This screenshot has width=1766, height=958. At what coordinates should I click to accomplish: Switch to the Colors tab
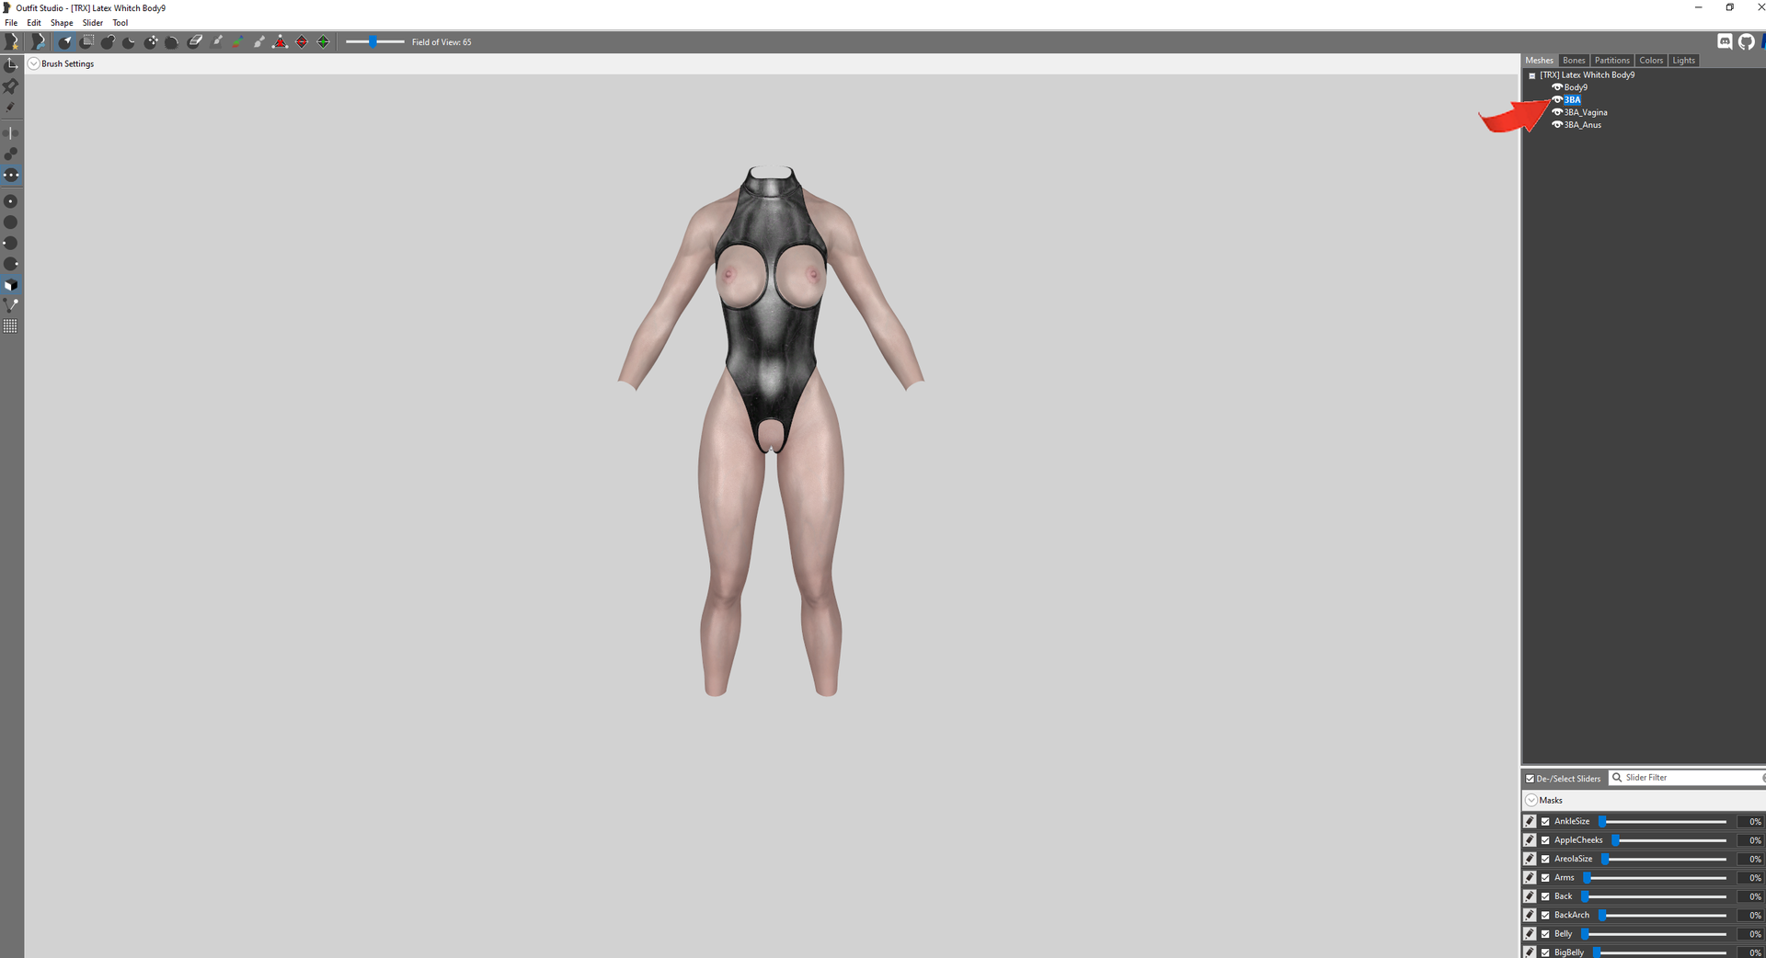tap(1651, 61)
